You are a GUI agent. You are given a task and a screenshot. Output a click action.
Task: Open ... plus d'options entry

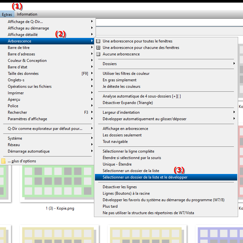click(x=47, y=161)
